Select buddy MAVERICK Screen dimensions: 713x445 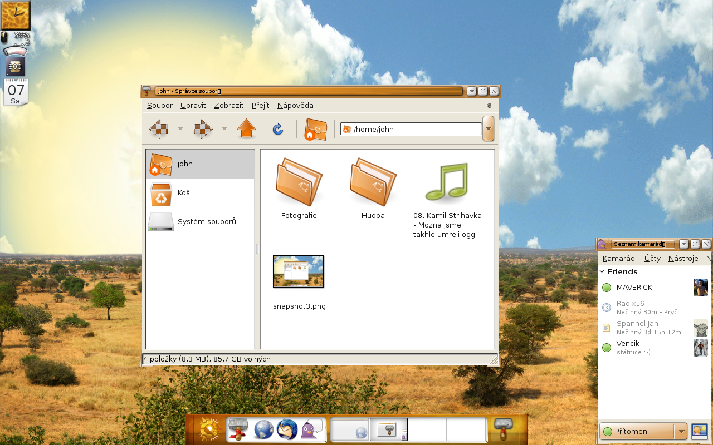click(655, 288)
